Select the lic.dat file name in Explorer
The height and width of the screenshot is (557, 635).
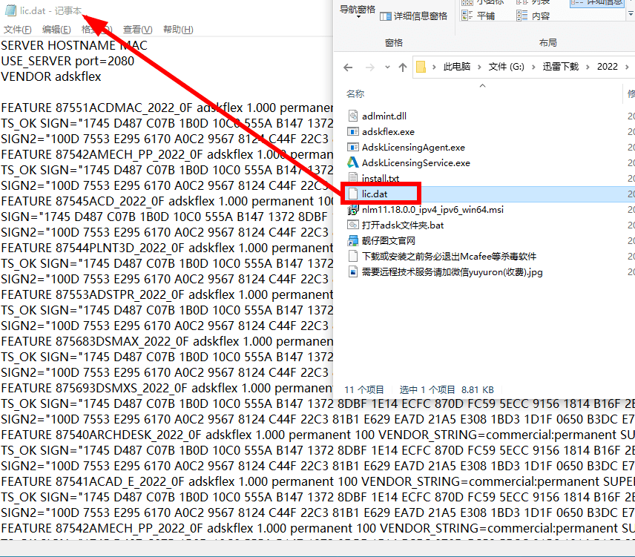[375, 194]
